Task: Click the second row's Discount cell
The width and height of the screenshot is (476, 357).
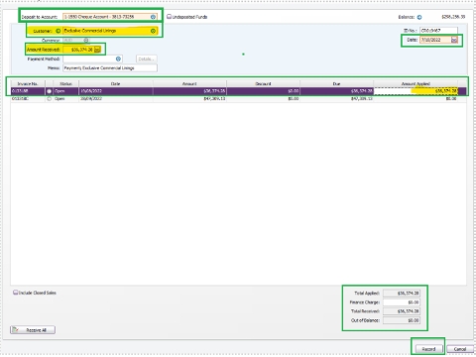Action: tap(263, 99)
